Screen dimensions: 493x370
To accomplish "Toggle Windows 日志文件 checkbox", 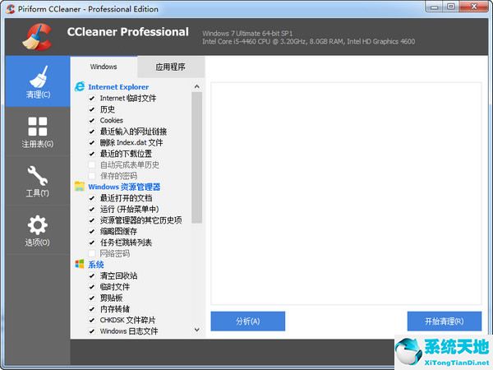I will [92, 331].
